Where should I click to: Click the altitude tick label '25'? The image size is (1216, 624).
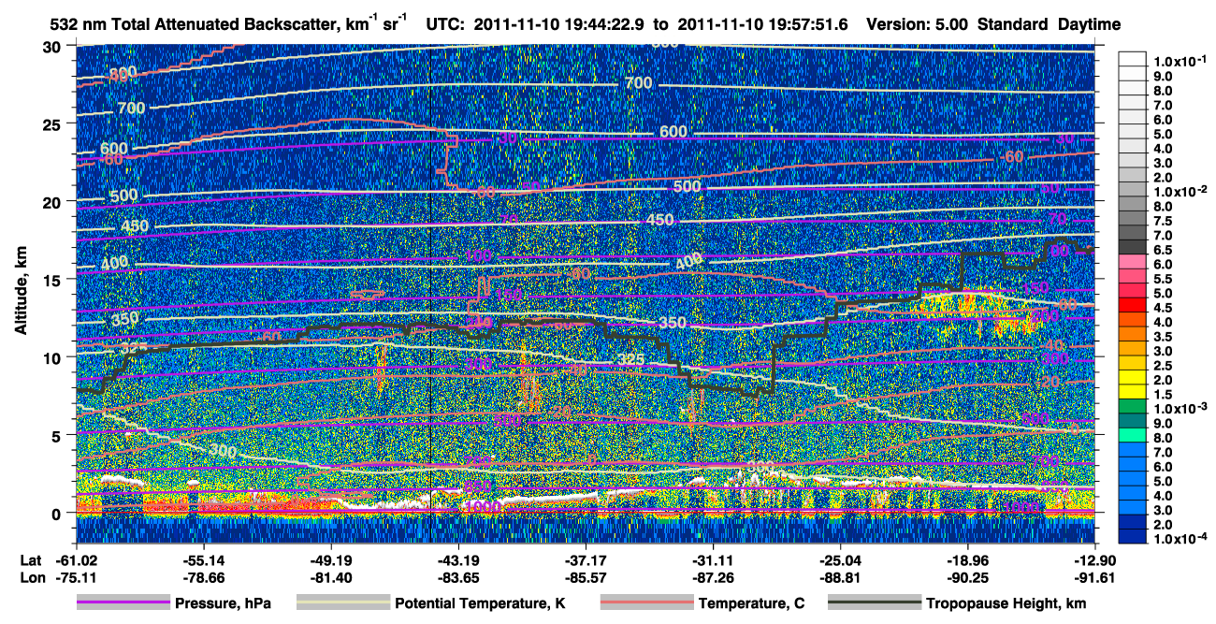click(54, 123)
